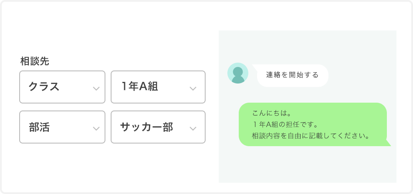Click the chevron arrow beside 1年A組

[193, 89]
